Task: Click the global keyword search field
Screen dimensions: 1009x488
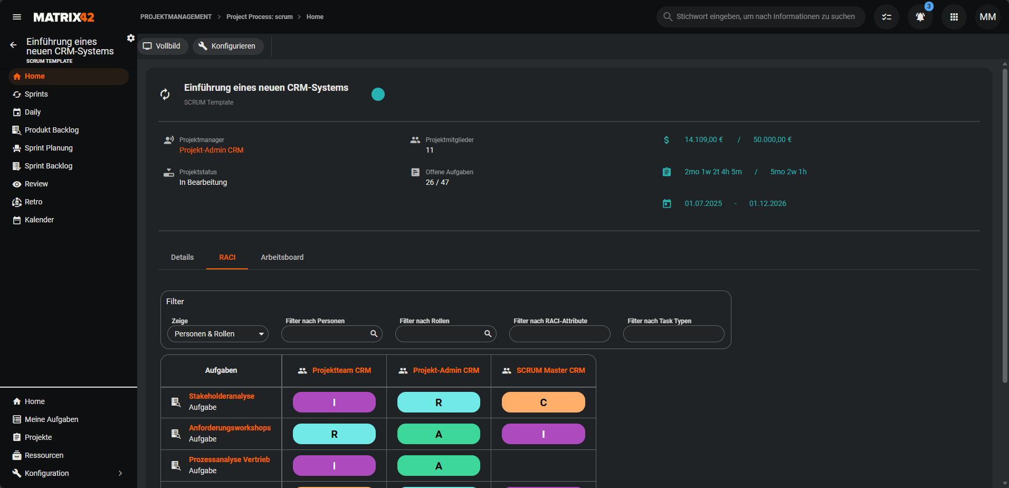Action: point(765,17)
